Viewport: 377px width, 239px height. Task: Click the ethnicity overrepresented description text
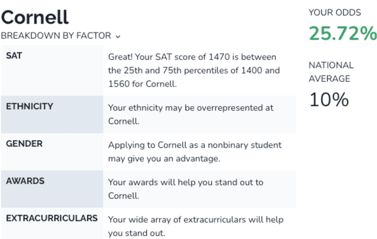(191, 114)
